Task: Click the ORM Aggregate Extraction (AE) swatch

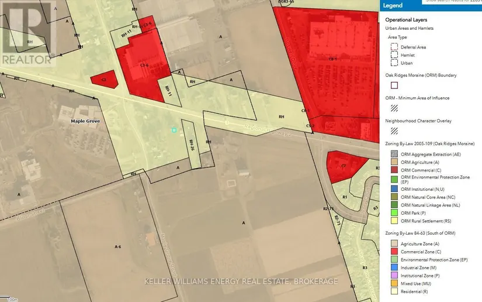Action: [x=394, y=154]
